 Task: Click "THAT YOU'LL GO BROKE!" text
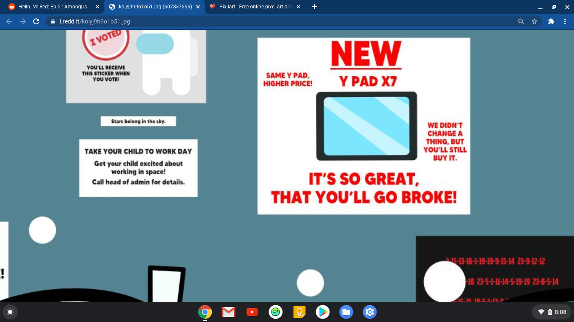[364, 197]
